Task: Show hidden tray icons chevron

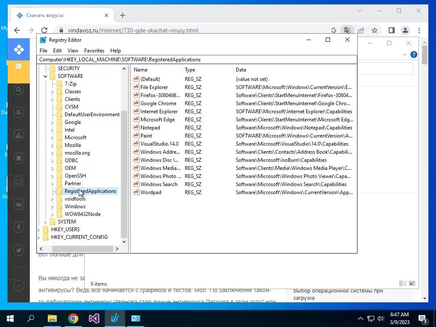Action: pyautogui.click(x=360, y=318)
